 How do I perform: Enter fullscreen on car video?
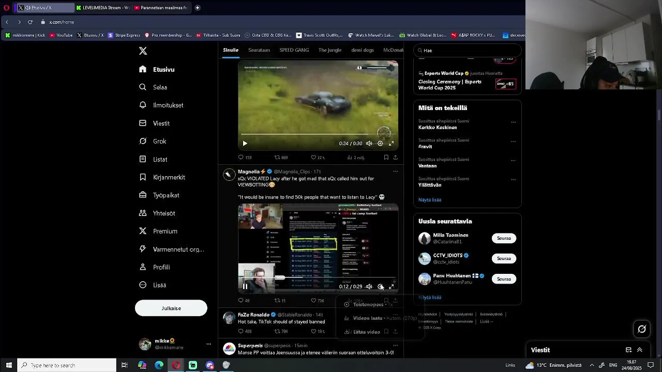(392, 144)
